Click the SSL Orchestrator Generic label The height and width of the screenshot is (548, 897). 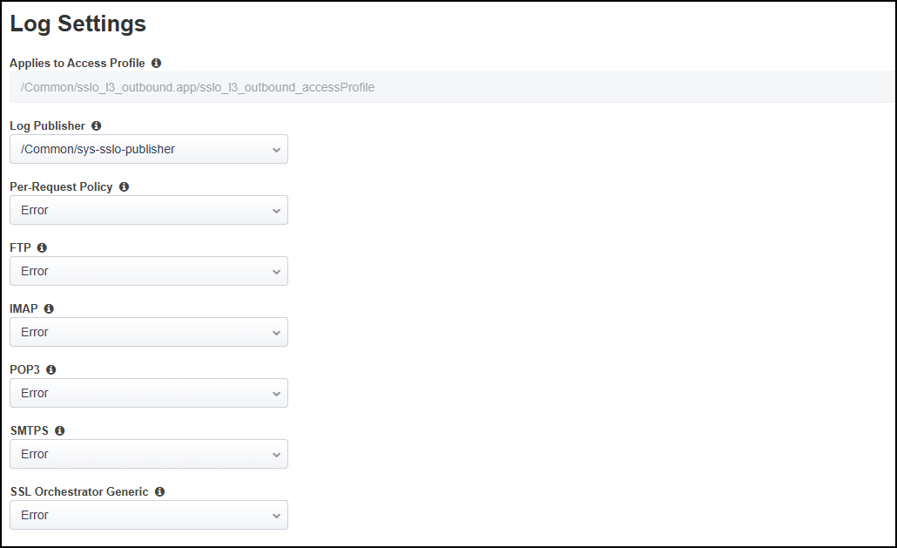click(x=79, y=492)
